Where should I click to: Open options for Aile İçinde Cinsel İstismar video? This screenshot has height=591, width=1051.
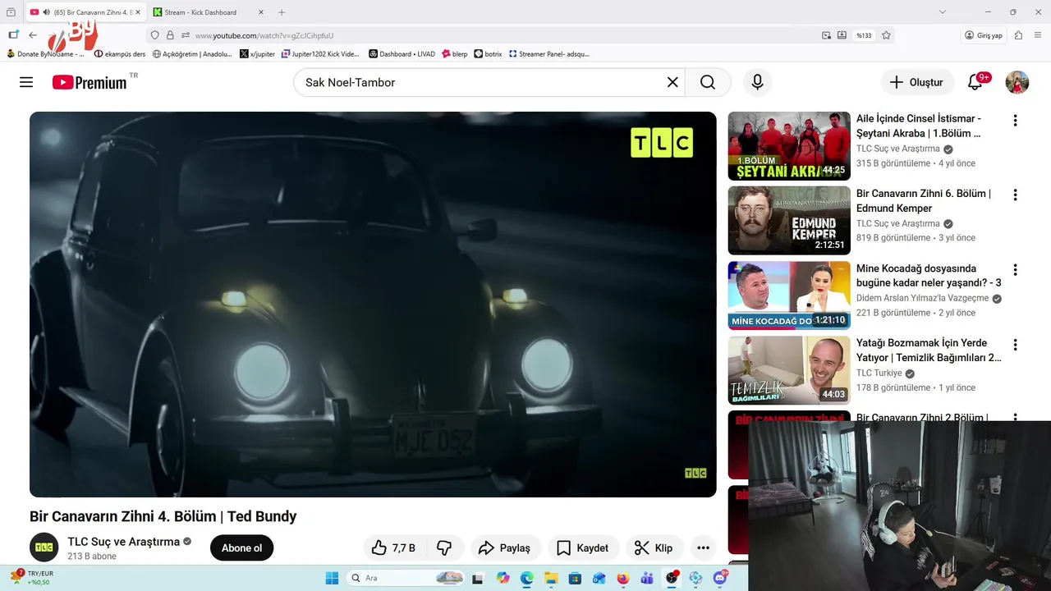(x=1015, y=121)
